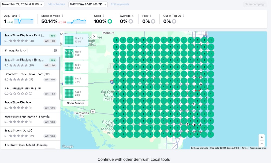This screenshot has width=271, height=163.
Task: Select competitor listing with AR 6.0
Action: 30,77
